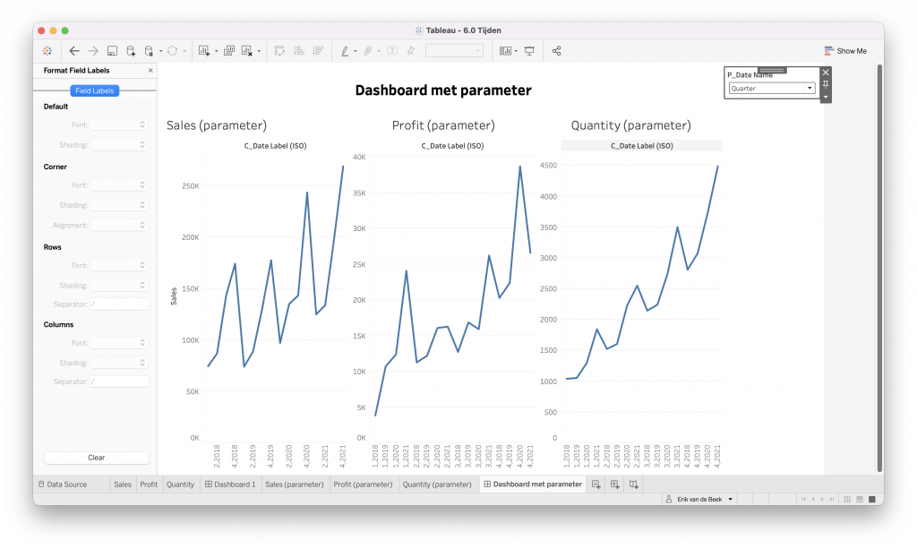The image size is (917, 549).
Task: Click the Rows Separator input field
Action: point(119,305)
